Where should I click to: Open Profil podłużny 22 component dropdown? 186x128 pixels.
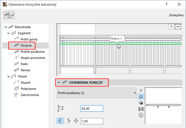pyautogui.click(x=97, y=93)
